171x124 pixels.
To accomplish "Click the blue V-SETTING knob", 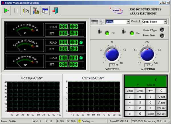I will click(112, 53).
